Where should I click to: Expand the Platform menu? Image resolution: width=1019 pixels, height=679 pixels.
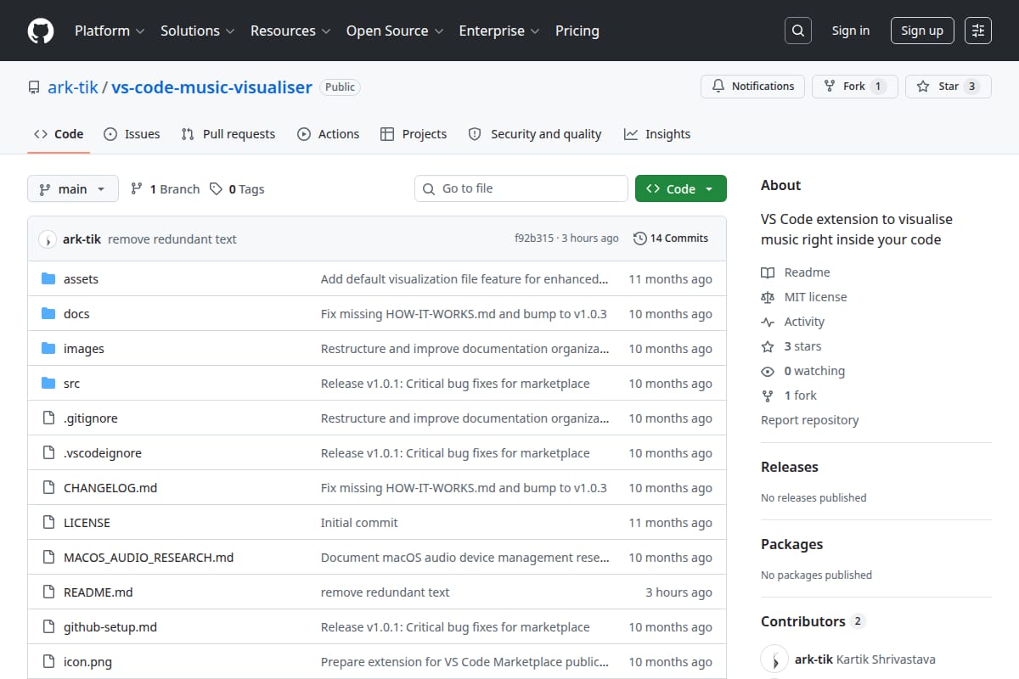click(x=110, y=31)
